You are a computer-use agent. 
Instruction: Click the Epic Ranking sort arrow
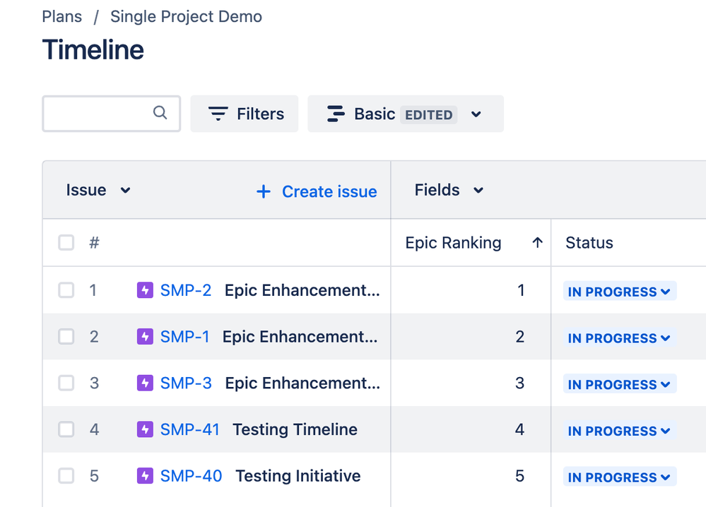[x=537, y=243]
